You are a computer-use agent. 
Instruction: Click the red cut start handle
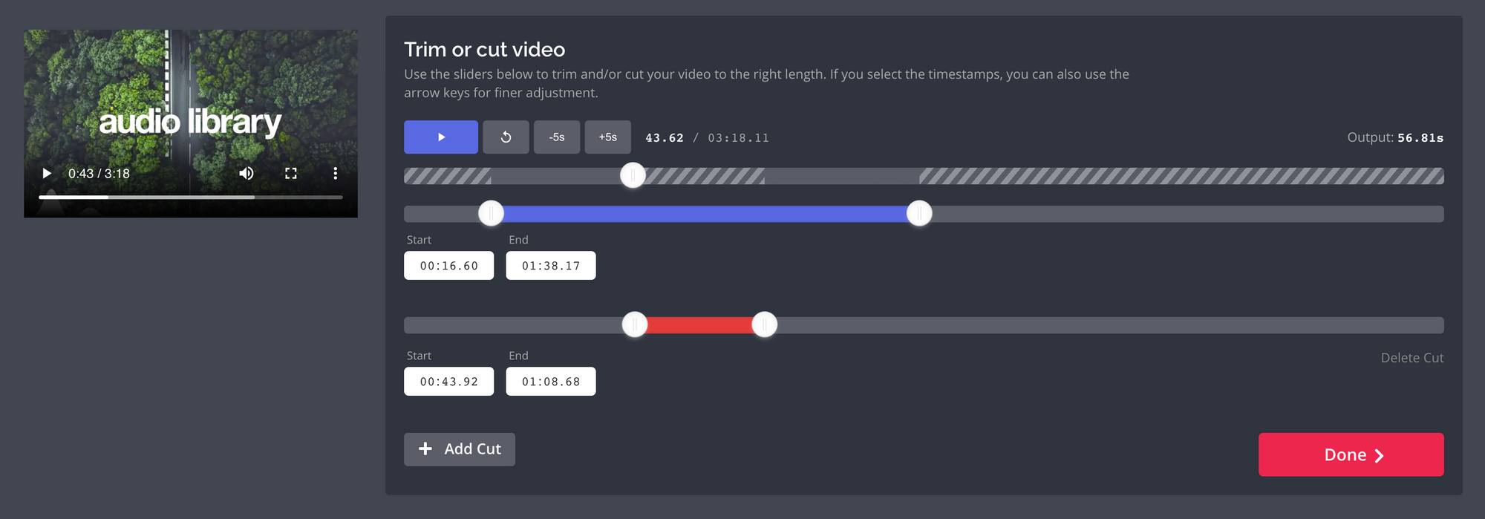635,325
